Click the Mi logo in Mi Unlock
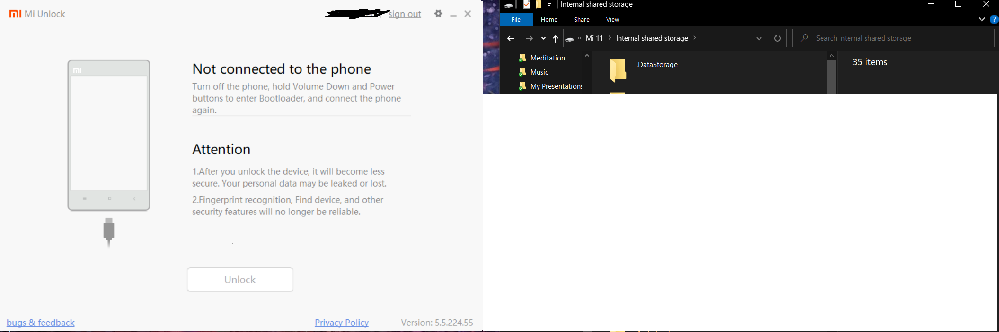Viewport: 999px width, 332px height. [15, 14]
